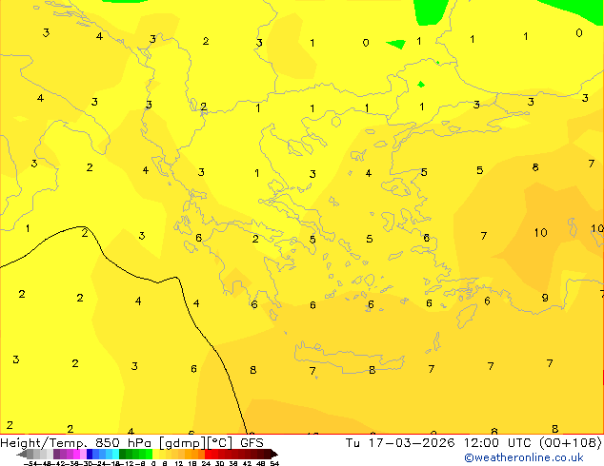Click the 'Height/Temp. 850 hPa' title text
This screenshot has width=604, height=466.
(76, 443)
